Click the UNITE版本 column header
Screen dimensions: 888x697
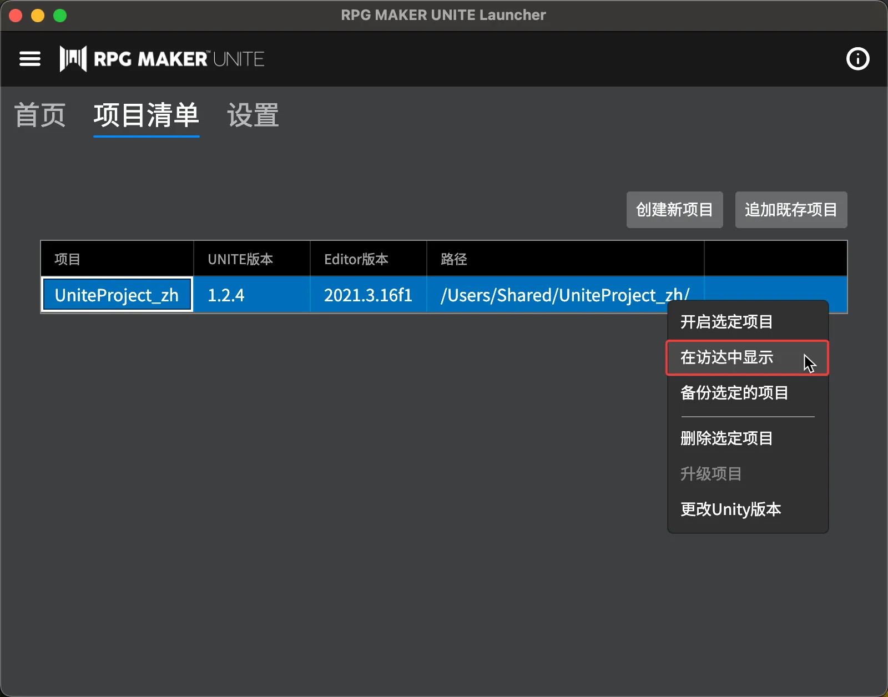251,259
